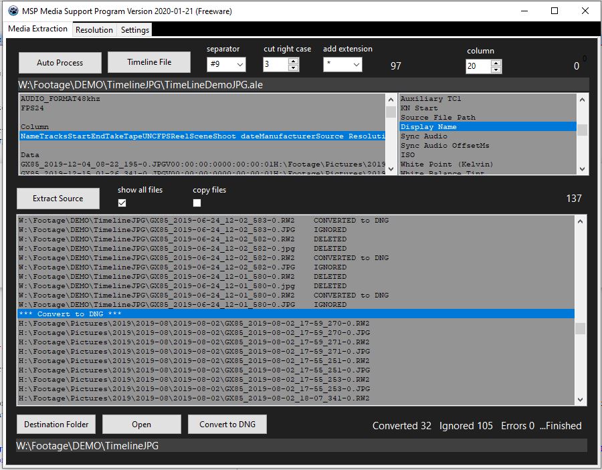Viewport: 602px width, 470px height.
Task: Open the Settings tab
Action: (135, 30)
